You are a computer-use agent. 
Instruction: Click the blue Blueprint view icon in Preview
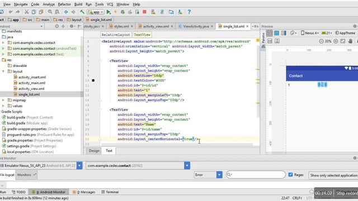[276, 33]
